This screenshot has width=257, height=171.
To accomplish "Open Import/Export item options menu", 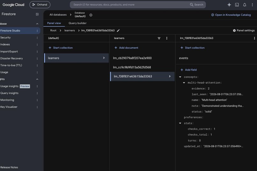I will coord(37,52).
